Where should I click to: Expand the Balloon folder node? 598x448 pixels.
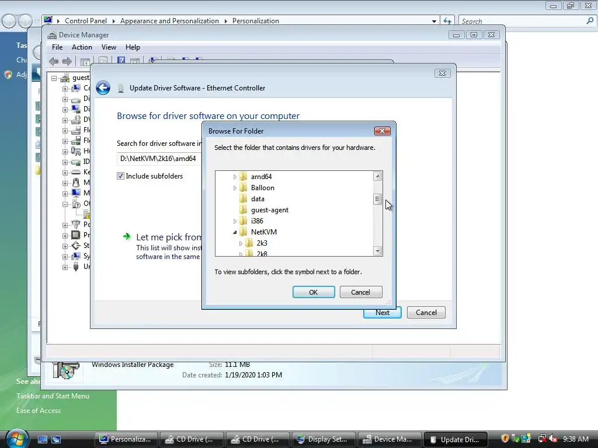(235, 188)
